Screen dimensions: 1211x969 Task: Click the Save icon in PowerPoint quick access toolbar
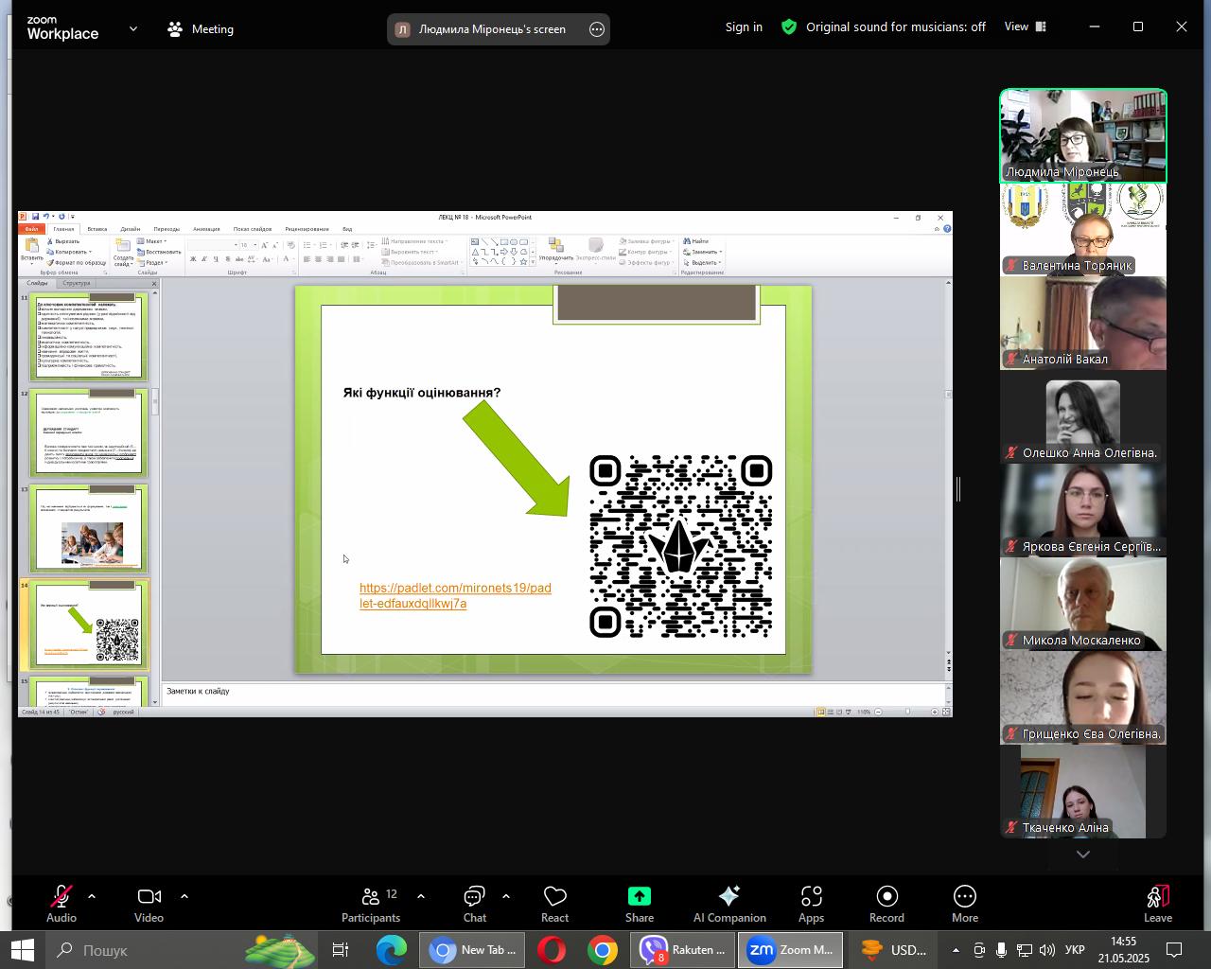[36, 217]
